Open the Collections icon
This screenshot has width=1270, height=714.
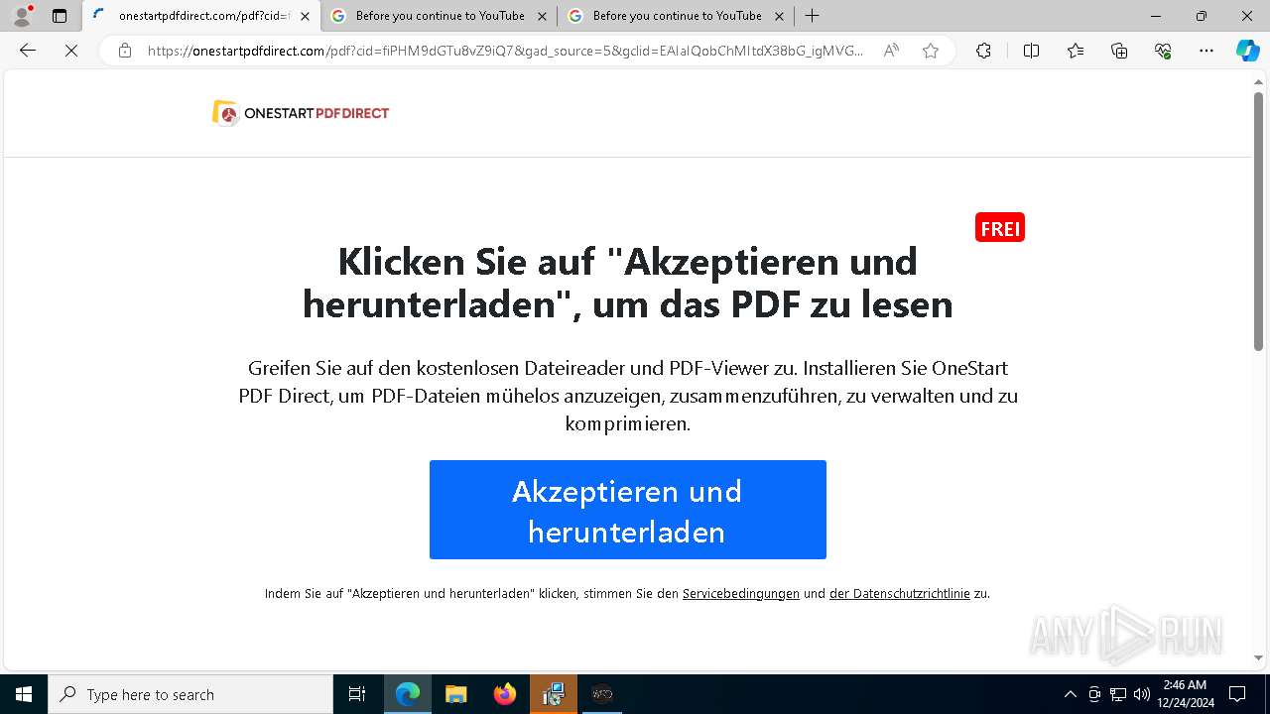click(x=1119, y=51)
